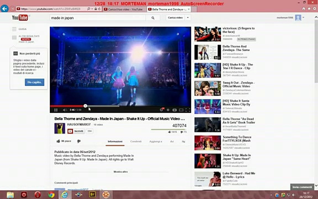
Task: Focus the 'made in japan' search field
Action: [x=98, y=18]
